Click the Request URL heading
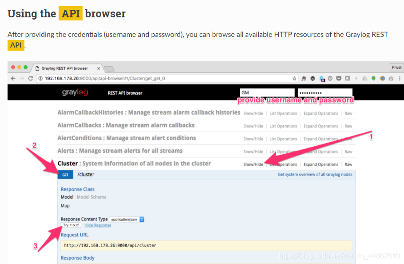This screenshot has height=264, width=404. (75, 235)
